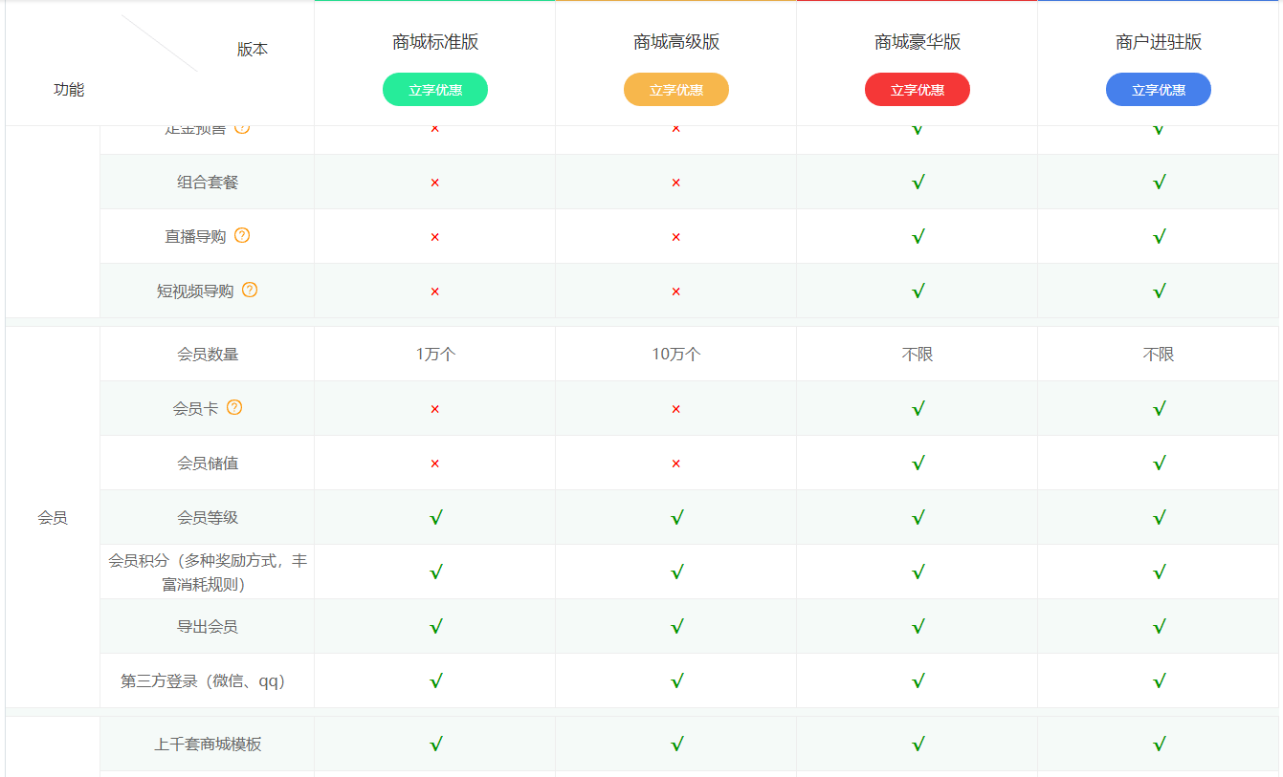Viewport: 1283px width, 777px height.
Task: Click the green check for 会员卡 in 商户进驻版
Action: pos(1160,409)
